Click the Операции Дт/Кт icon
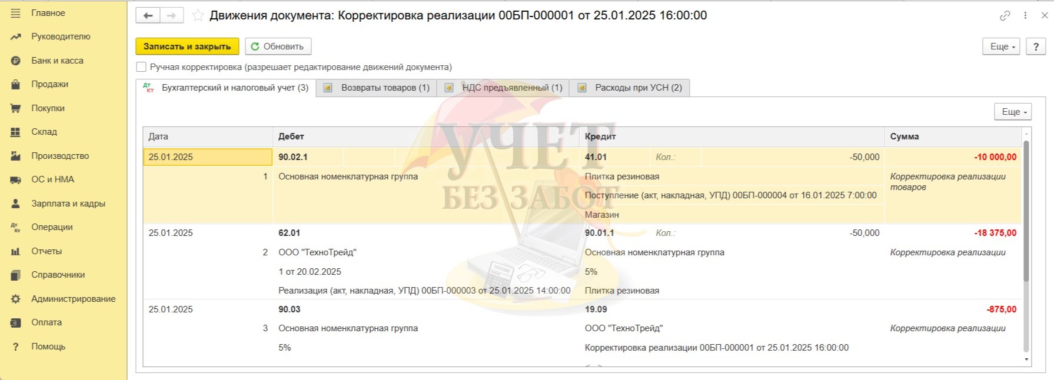Viewport: 1054px width, 380px height. [x=16, y=227]
